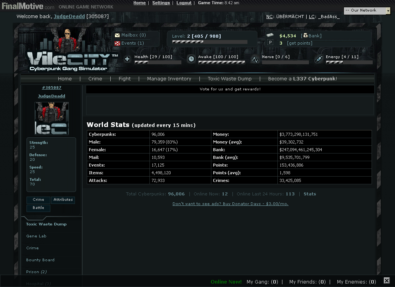Image resolution: width=395 pixels, height=287 pixels.
Task: Click the Events flag icon
Action: click(x=117, y=43)
